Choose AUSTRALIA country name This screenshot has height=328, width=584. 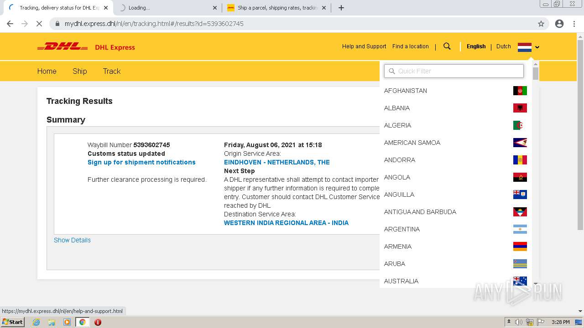click(401, 281)
